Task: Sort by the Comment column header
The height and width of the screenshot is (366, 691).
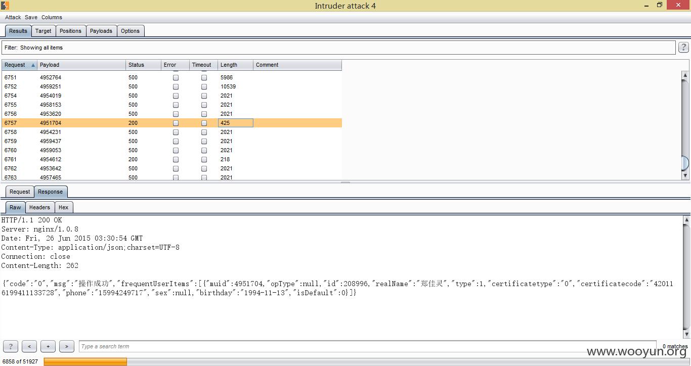Action: pos(297,65)
